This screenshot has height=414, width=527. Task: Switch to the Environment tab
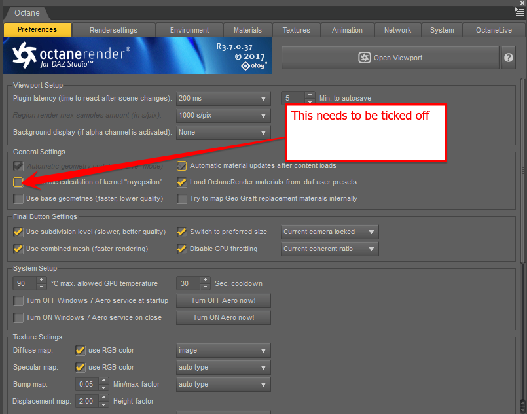pos(190,30)
